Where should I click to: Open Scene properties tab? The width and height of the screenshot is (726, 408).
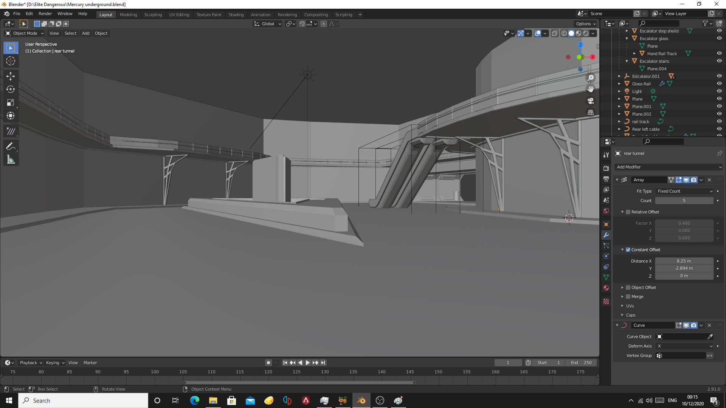click(x=606, y=200)
